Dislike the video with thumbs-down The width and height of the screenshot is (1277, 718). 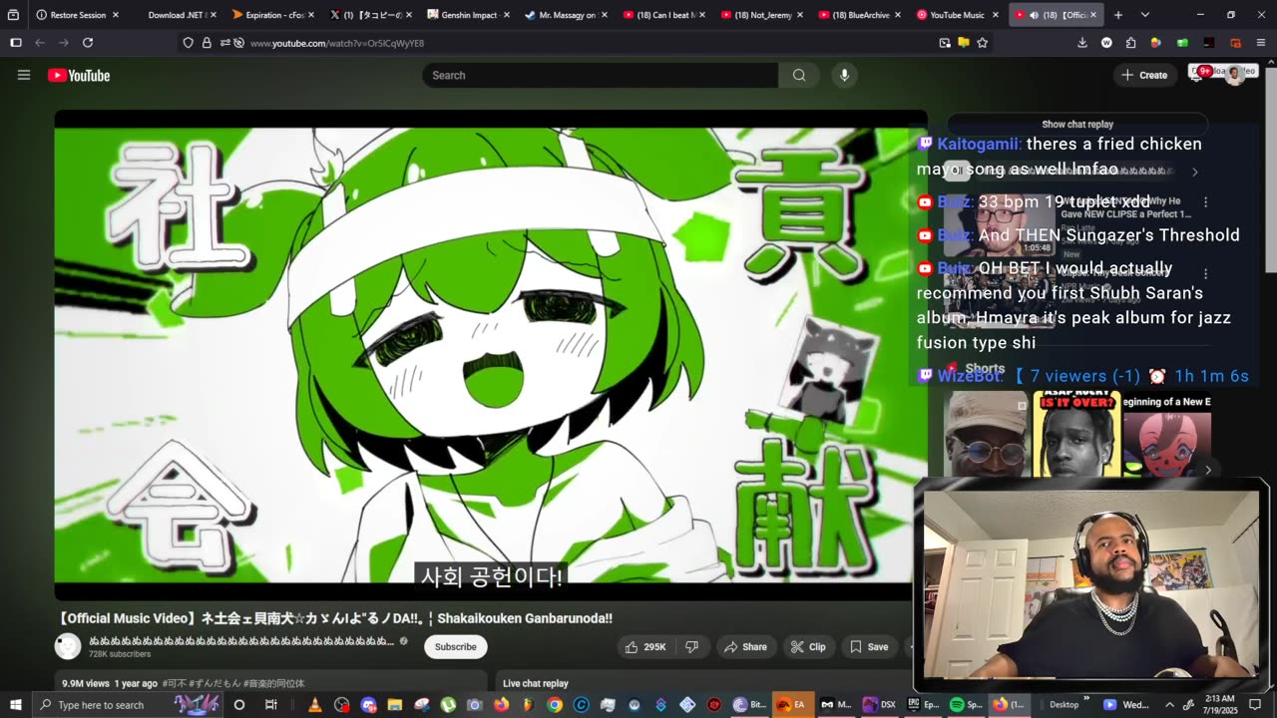[692, 647]
